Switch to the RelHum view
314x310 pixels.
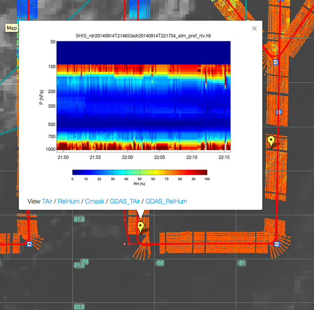[x=68, y=202]
